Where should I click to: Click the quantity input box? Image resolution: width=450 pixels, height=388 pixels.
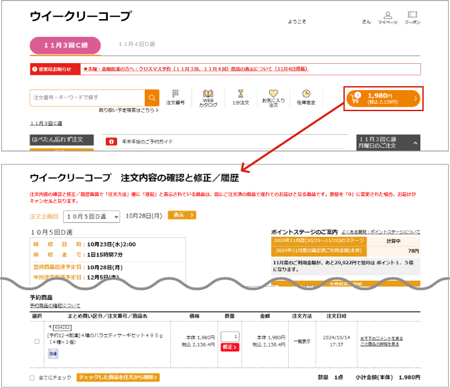coord(230,336)
